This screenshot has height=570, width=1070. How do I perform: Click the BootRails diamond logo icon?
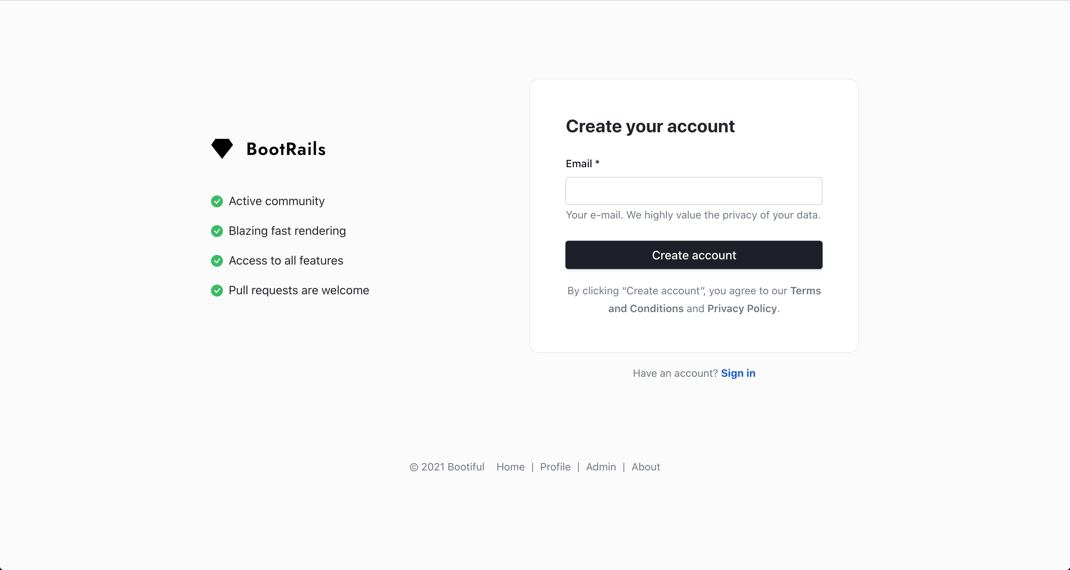(x=221, y=148)
